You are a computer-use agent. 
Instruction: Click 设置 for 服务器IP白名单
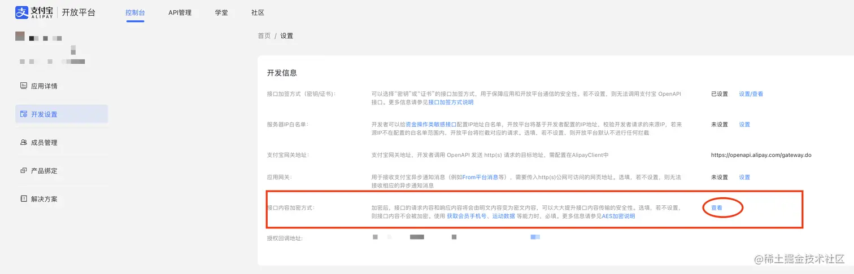tap(744, 125)
